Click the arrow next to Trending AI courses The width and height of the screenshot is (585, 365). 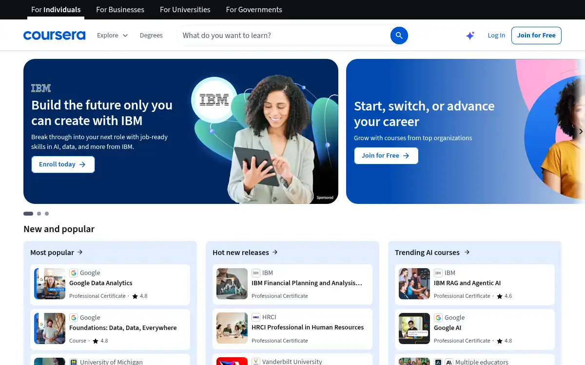tap(467, 252)
